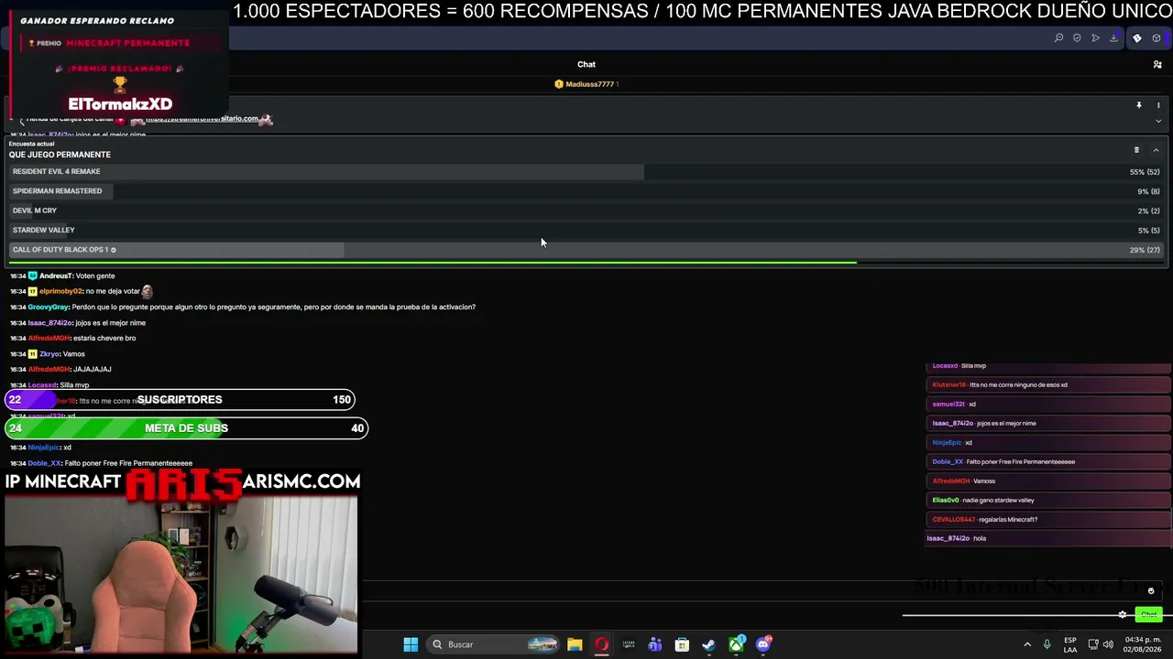
Task: Open the volume speaker tray icon
Action: pos(1109,644)
